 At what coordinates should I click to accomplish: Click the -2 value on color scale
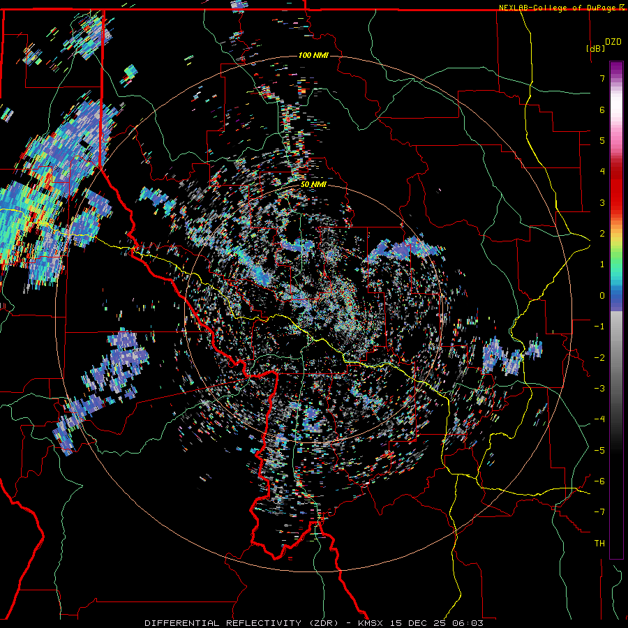tap(599, 358)
